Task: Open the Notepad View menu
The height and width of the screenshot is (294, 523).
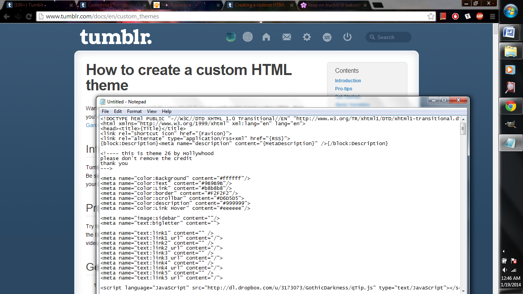Action: [x=152, y=111]
